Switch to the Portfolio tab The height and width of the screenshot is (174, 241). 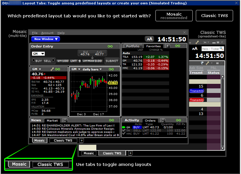133,46
